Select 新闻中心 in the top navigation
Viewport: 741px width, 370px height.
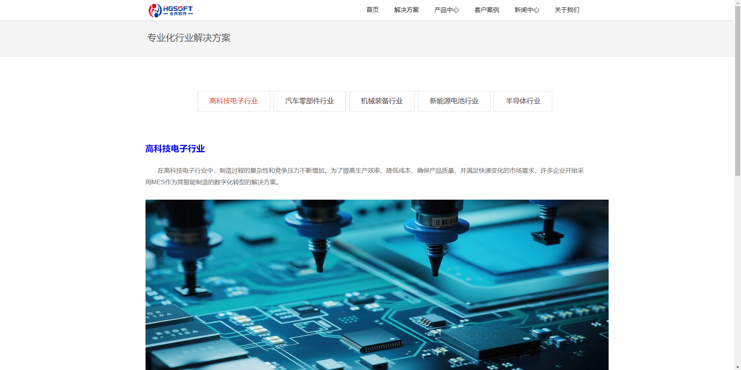coord(527,10)
